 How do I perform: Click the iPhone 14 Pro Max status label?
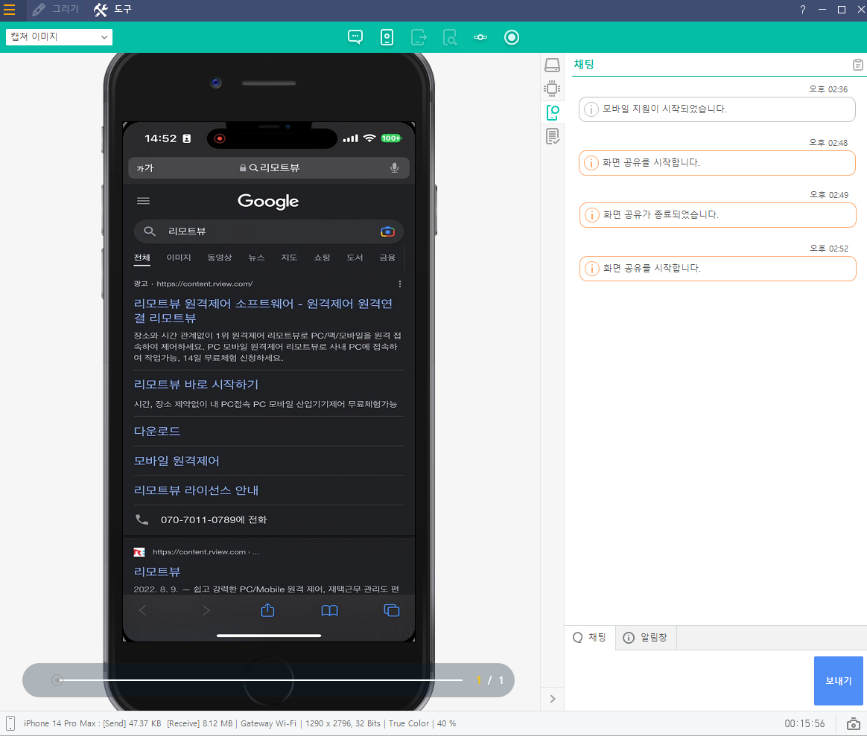point(60,723)
